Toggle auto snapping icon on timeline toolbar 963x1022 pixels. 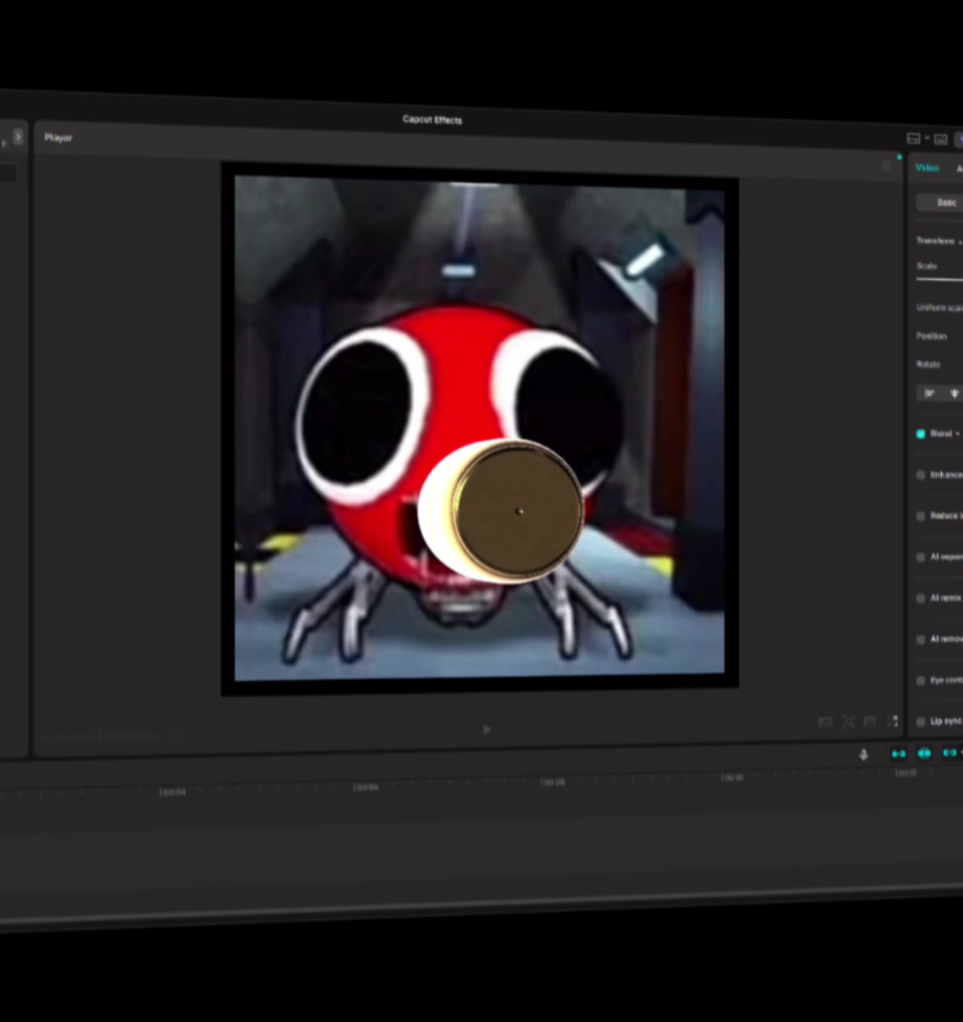(x=924, y=754)
